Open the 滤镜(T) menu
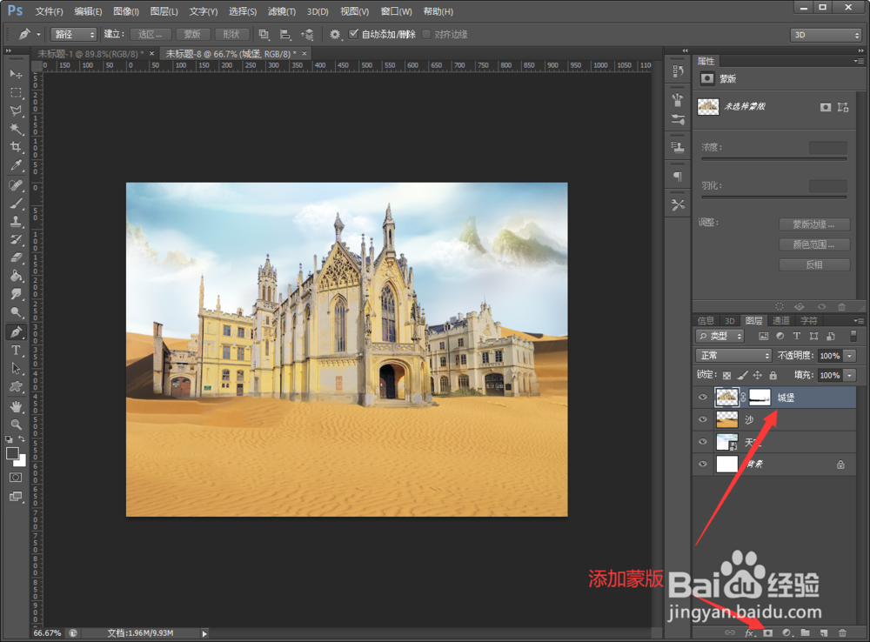The image size is (870, 642). click(x=281, y=11)
